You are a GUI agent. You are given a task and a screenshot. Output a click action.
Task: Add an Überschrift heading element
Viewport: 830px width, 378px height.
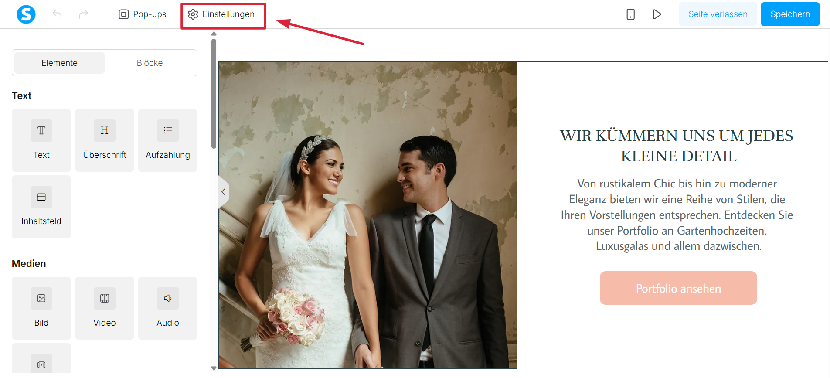click(x=105, y=140)
